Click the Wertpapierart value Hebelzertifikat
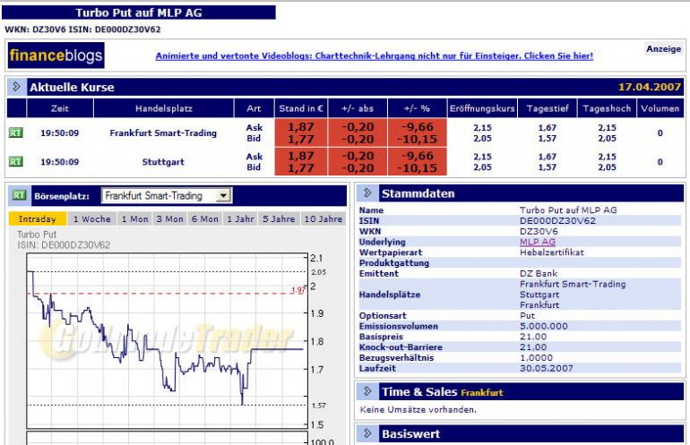The image size is (690, 445). [x=552, y=252]
